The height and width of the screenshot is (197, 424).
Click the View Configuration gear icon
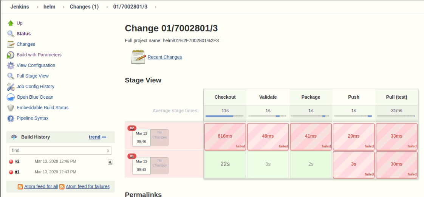[11, 65]
